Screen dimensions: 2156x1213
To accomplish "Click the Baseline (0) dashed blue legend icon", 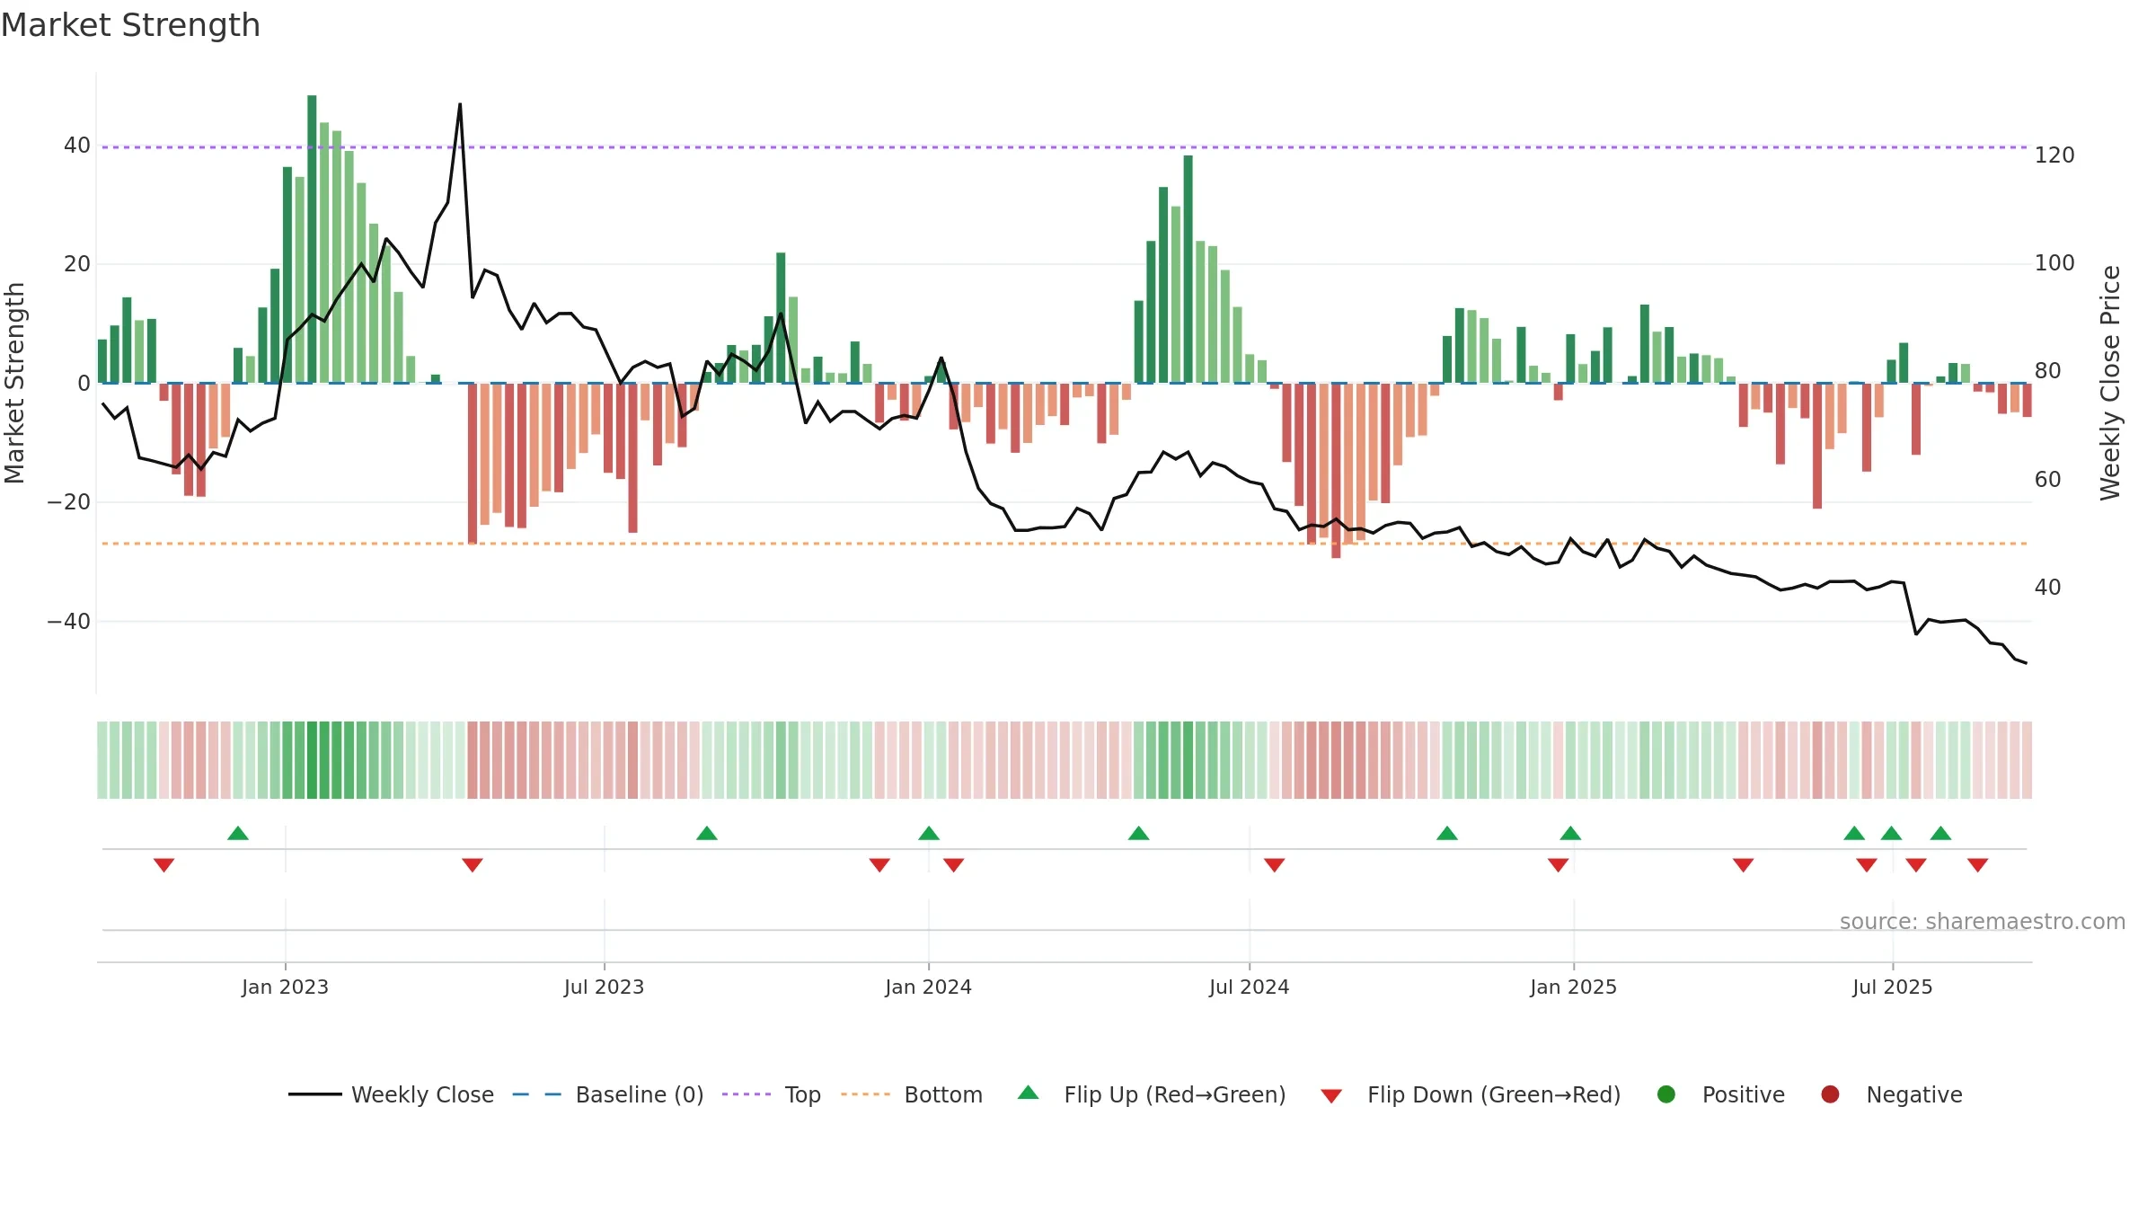I will click(537, 1094).
